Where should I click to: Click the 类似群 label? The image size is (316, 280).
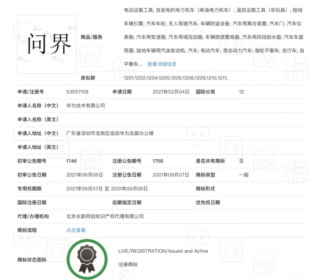(x=88, y=78)
